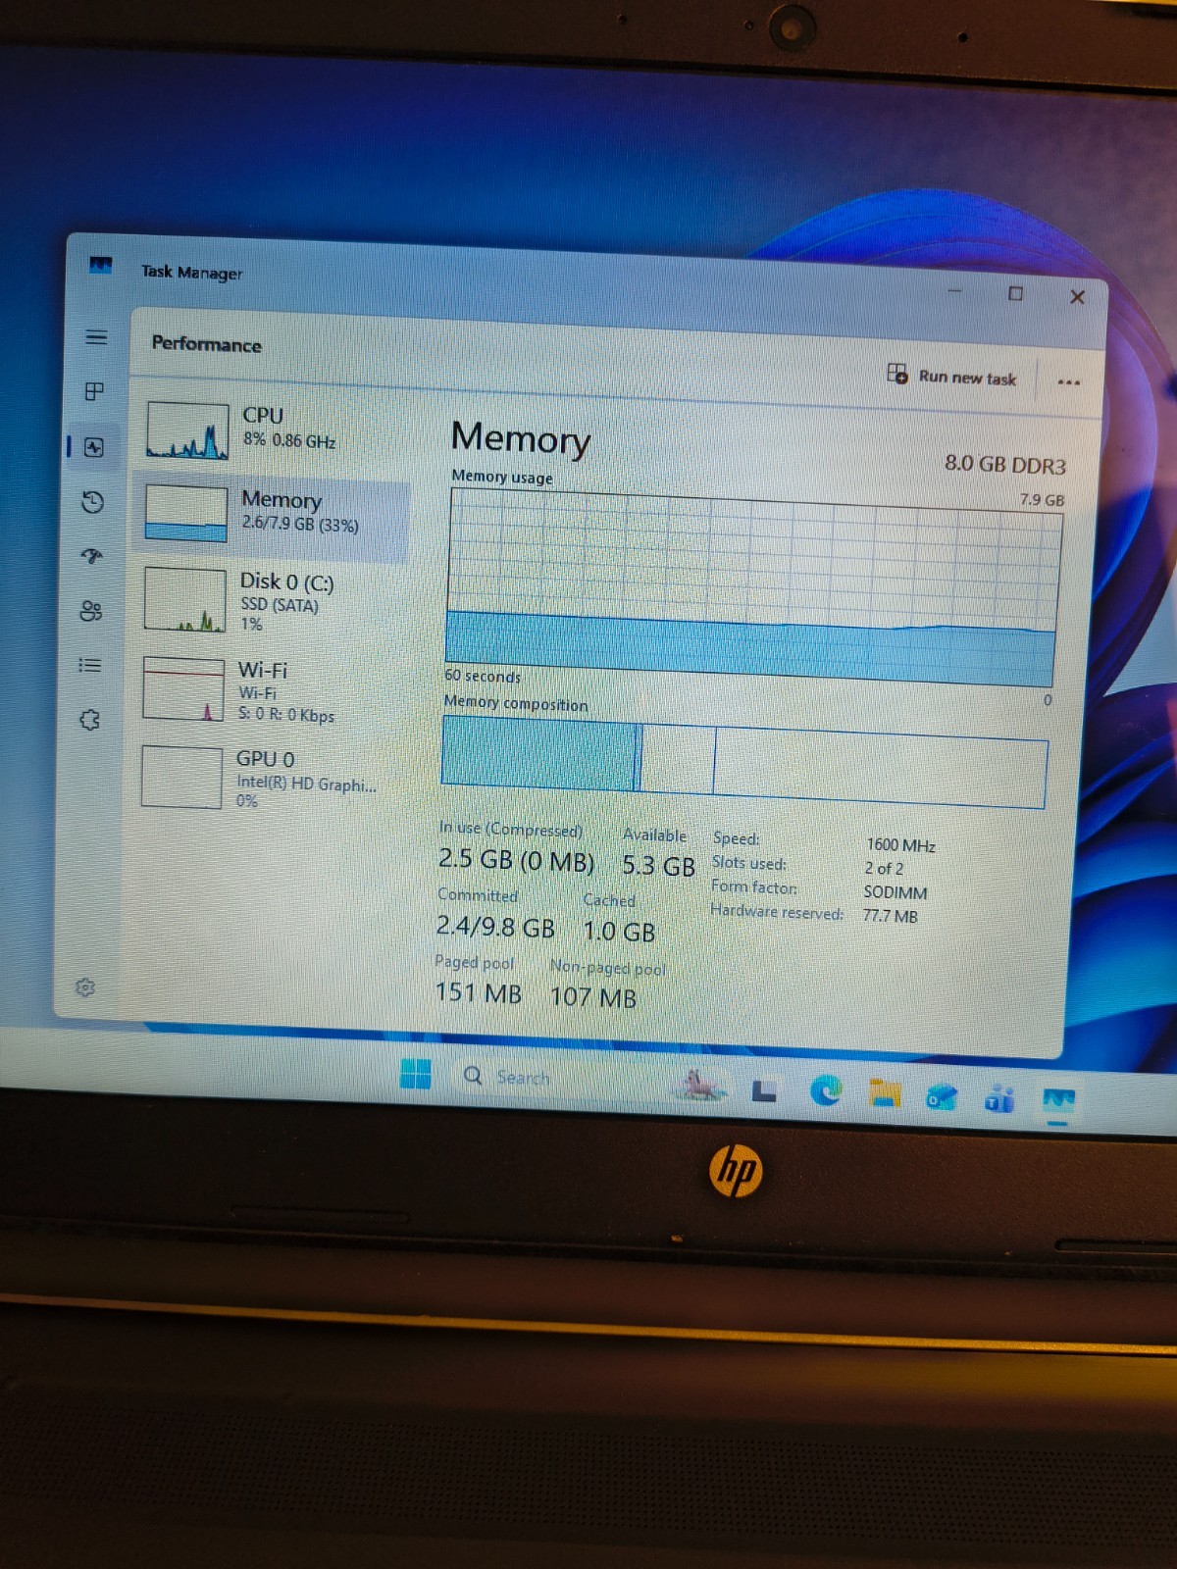1177x1569 pixels.
Task: Open the Services page icon
Action: 89,720
